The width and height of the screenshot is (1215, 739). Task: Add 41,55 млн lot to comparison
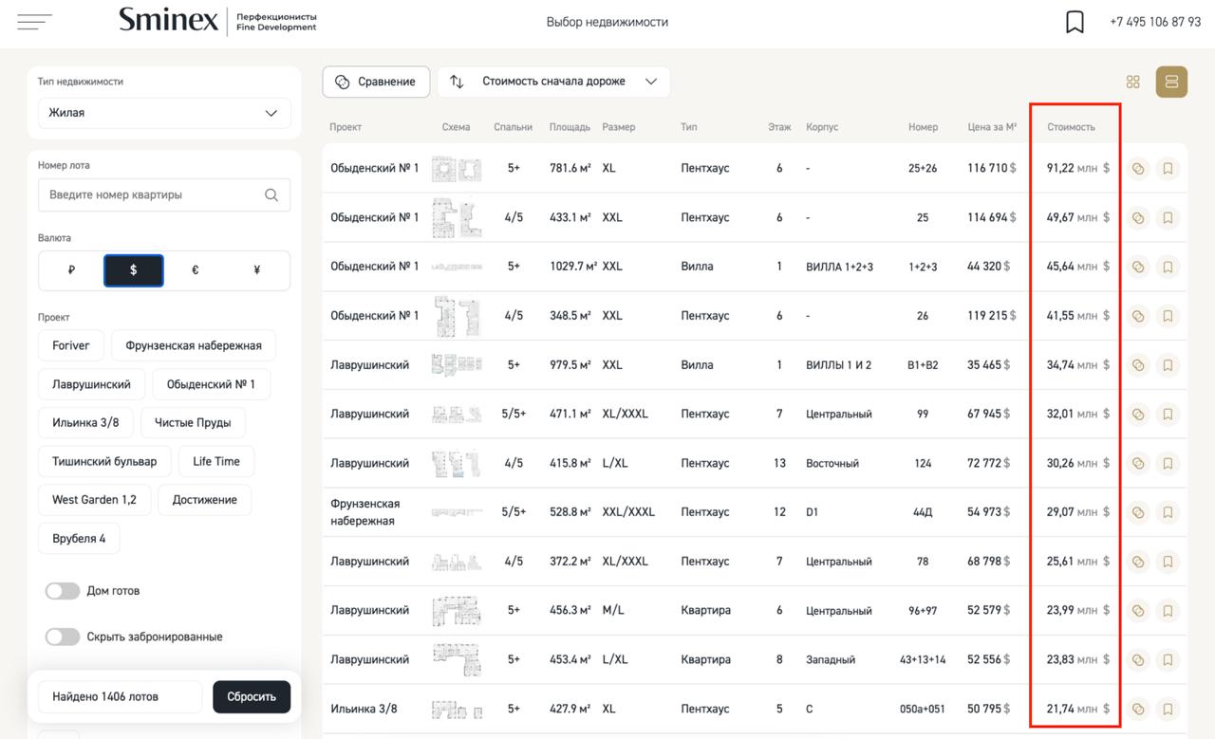1138,316
